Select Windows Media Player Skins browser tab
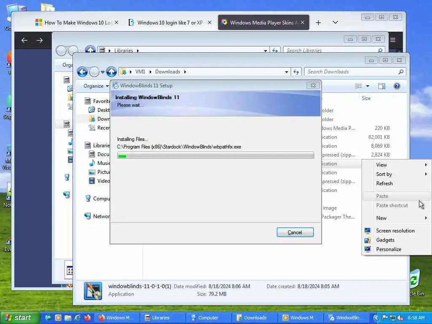The height and width of the screenshot is (324, 432). (263, 23)
